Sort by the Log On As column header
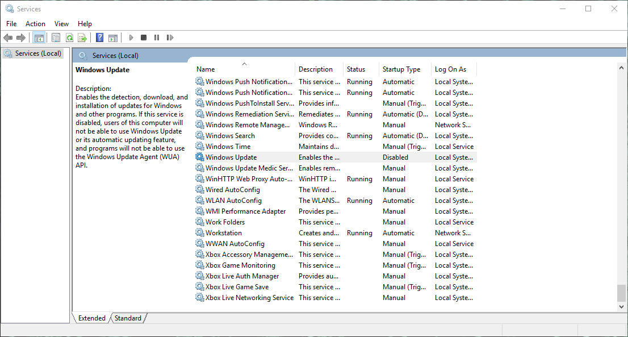Image resolution: width=628 pixels, height=337 pixels. pyautogui.click(x=454, y=69)
